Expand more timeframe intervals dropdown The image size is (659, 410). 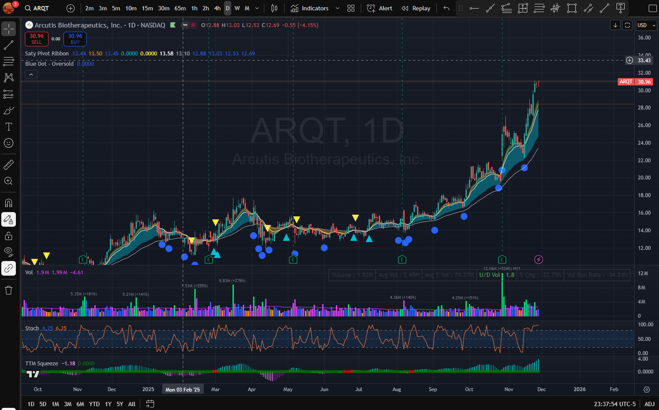click(257, 8)
